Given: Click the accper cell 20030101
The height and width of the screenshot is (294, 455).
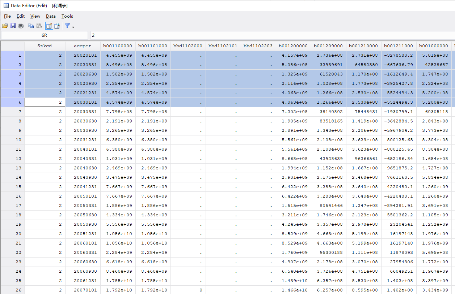Looking at the screenshot, I should click(x=83, y=102).
